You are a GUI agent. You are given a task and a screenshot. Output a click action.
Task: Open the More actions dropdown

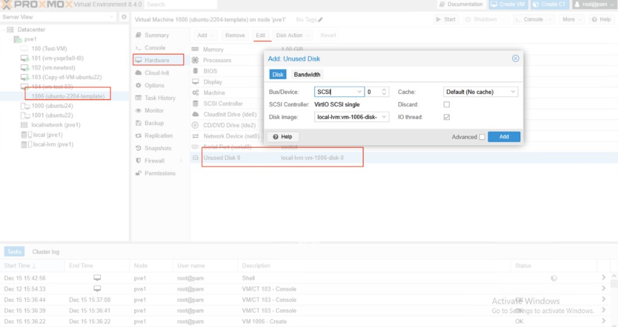(x=572, y=19)
